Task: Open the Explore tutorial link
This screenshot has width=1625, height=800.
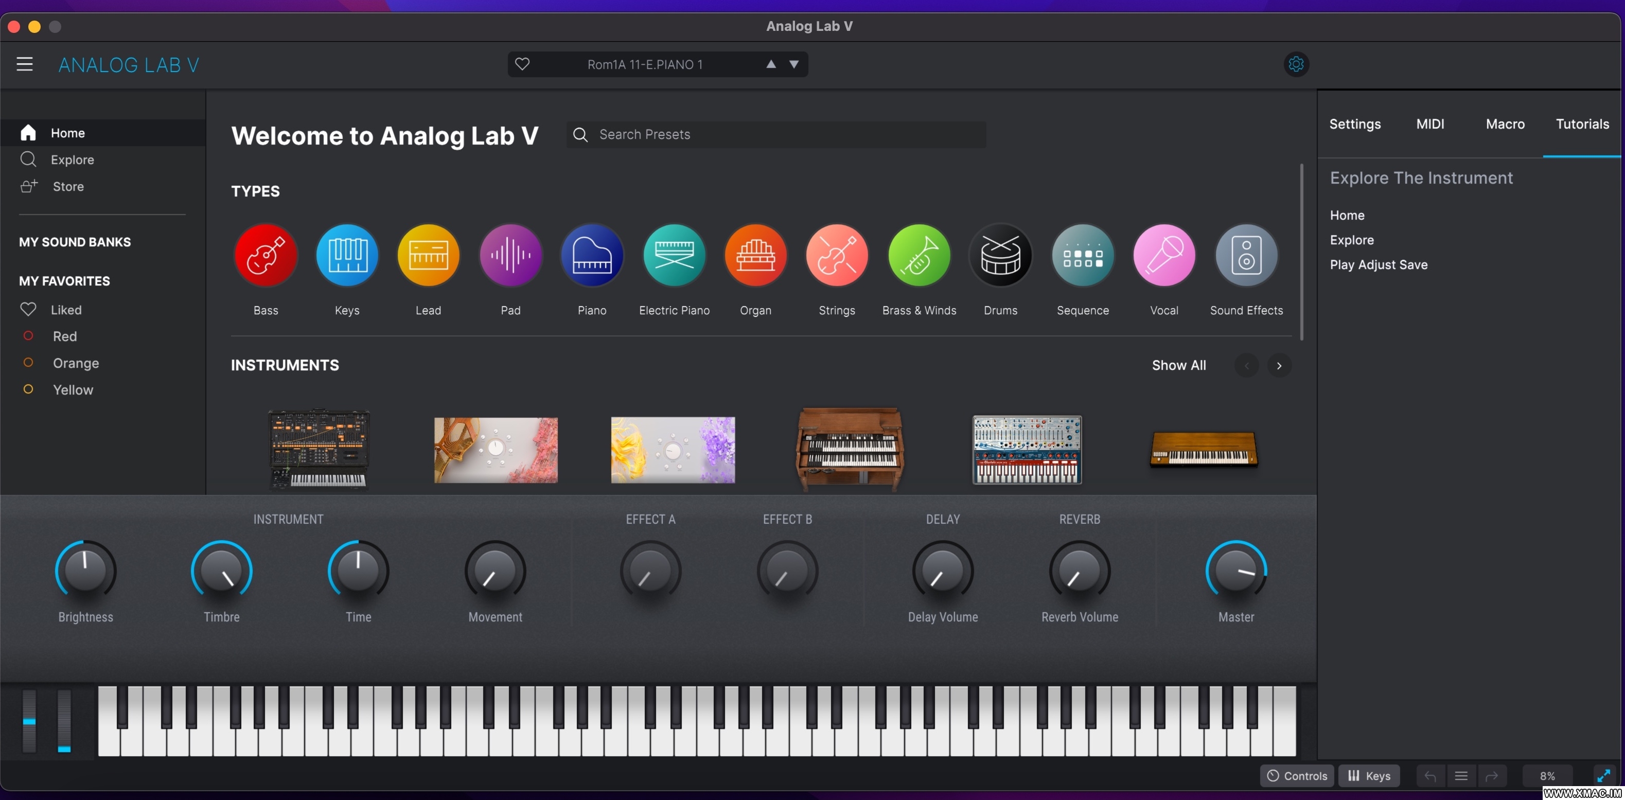Action: tap(1351, 240)
